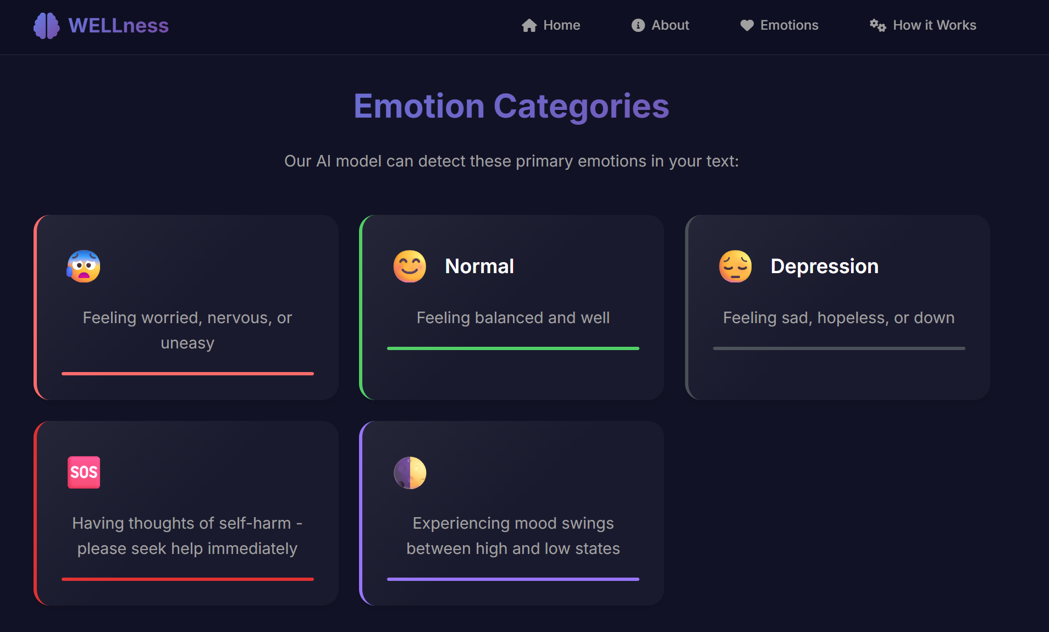Select the Depression emotion card

[838, 307]
